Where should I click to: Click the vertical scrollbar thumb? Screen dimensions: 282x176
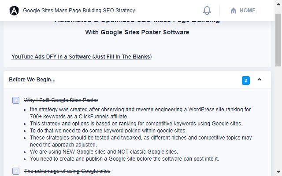(278, 40)
